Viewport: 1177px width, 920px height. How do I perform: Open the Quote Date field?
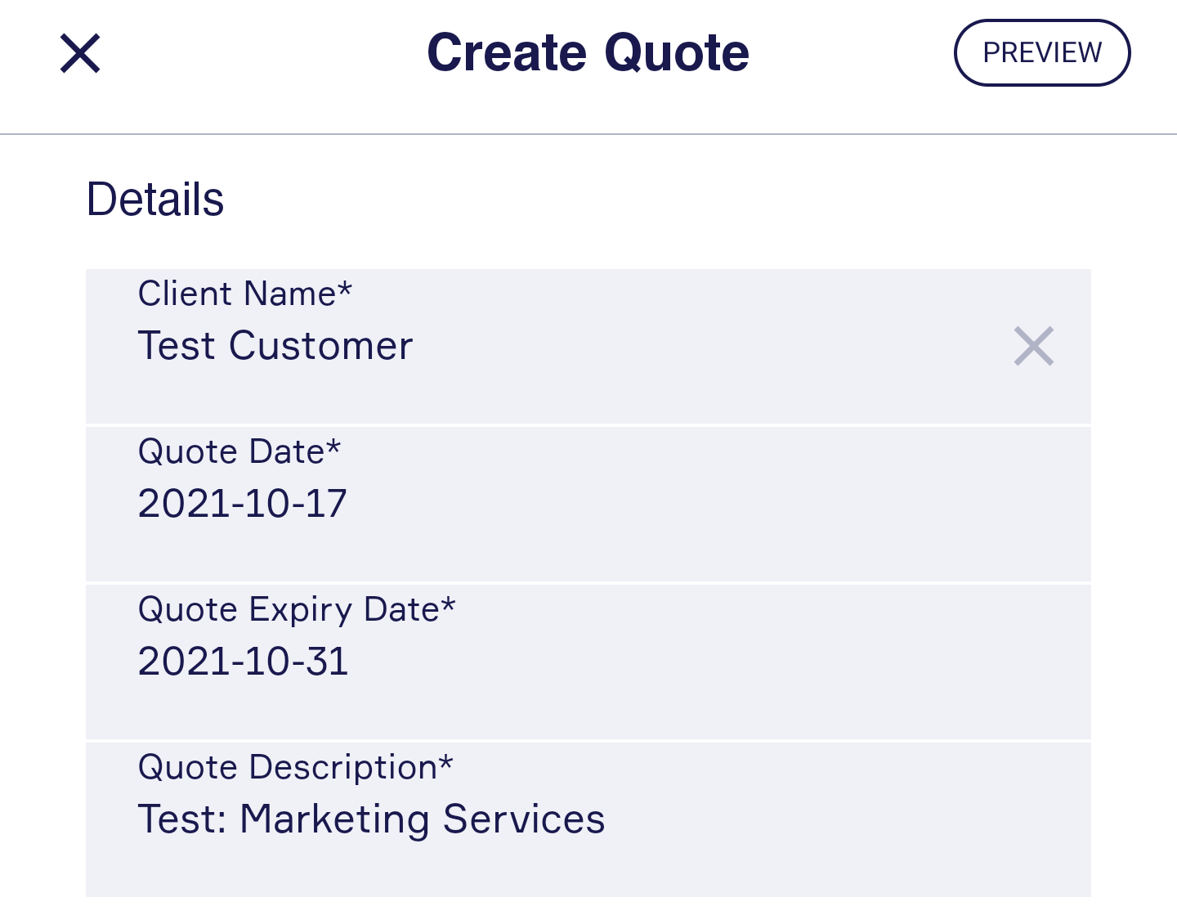[x=588, y=504]
